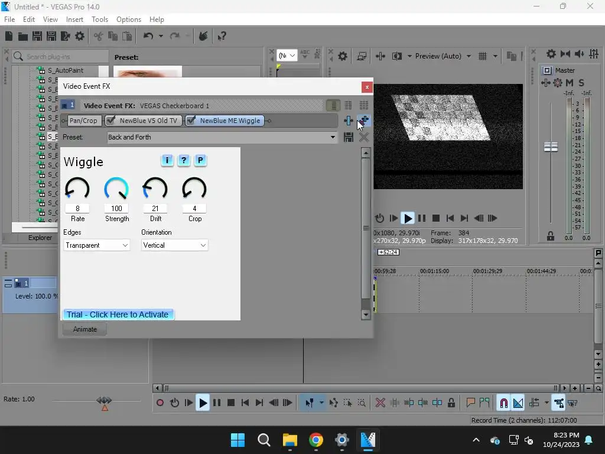The height and width of the screenshot is (454, 605).
Task: Delete preset with the X icon
Action: [x=364, y=137]
